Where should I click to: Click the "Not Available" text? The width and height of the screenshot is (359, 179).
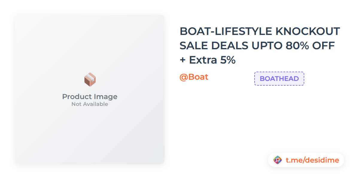[x=90, y=104]
